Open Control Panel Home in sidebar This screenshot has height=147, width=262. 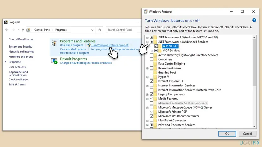(x=21, y=39)
